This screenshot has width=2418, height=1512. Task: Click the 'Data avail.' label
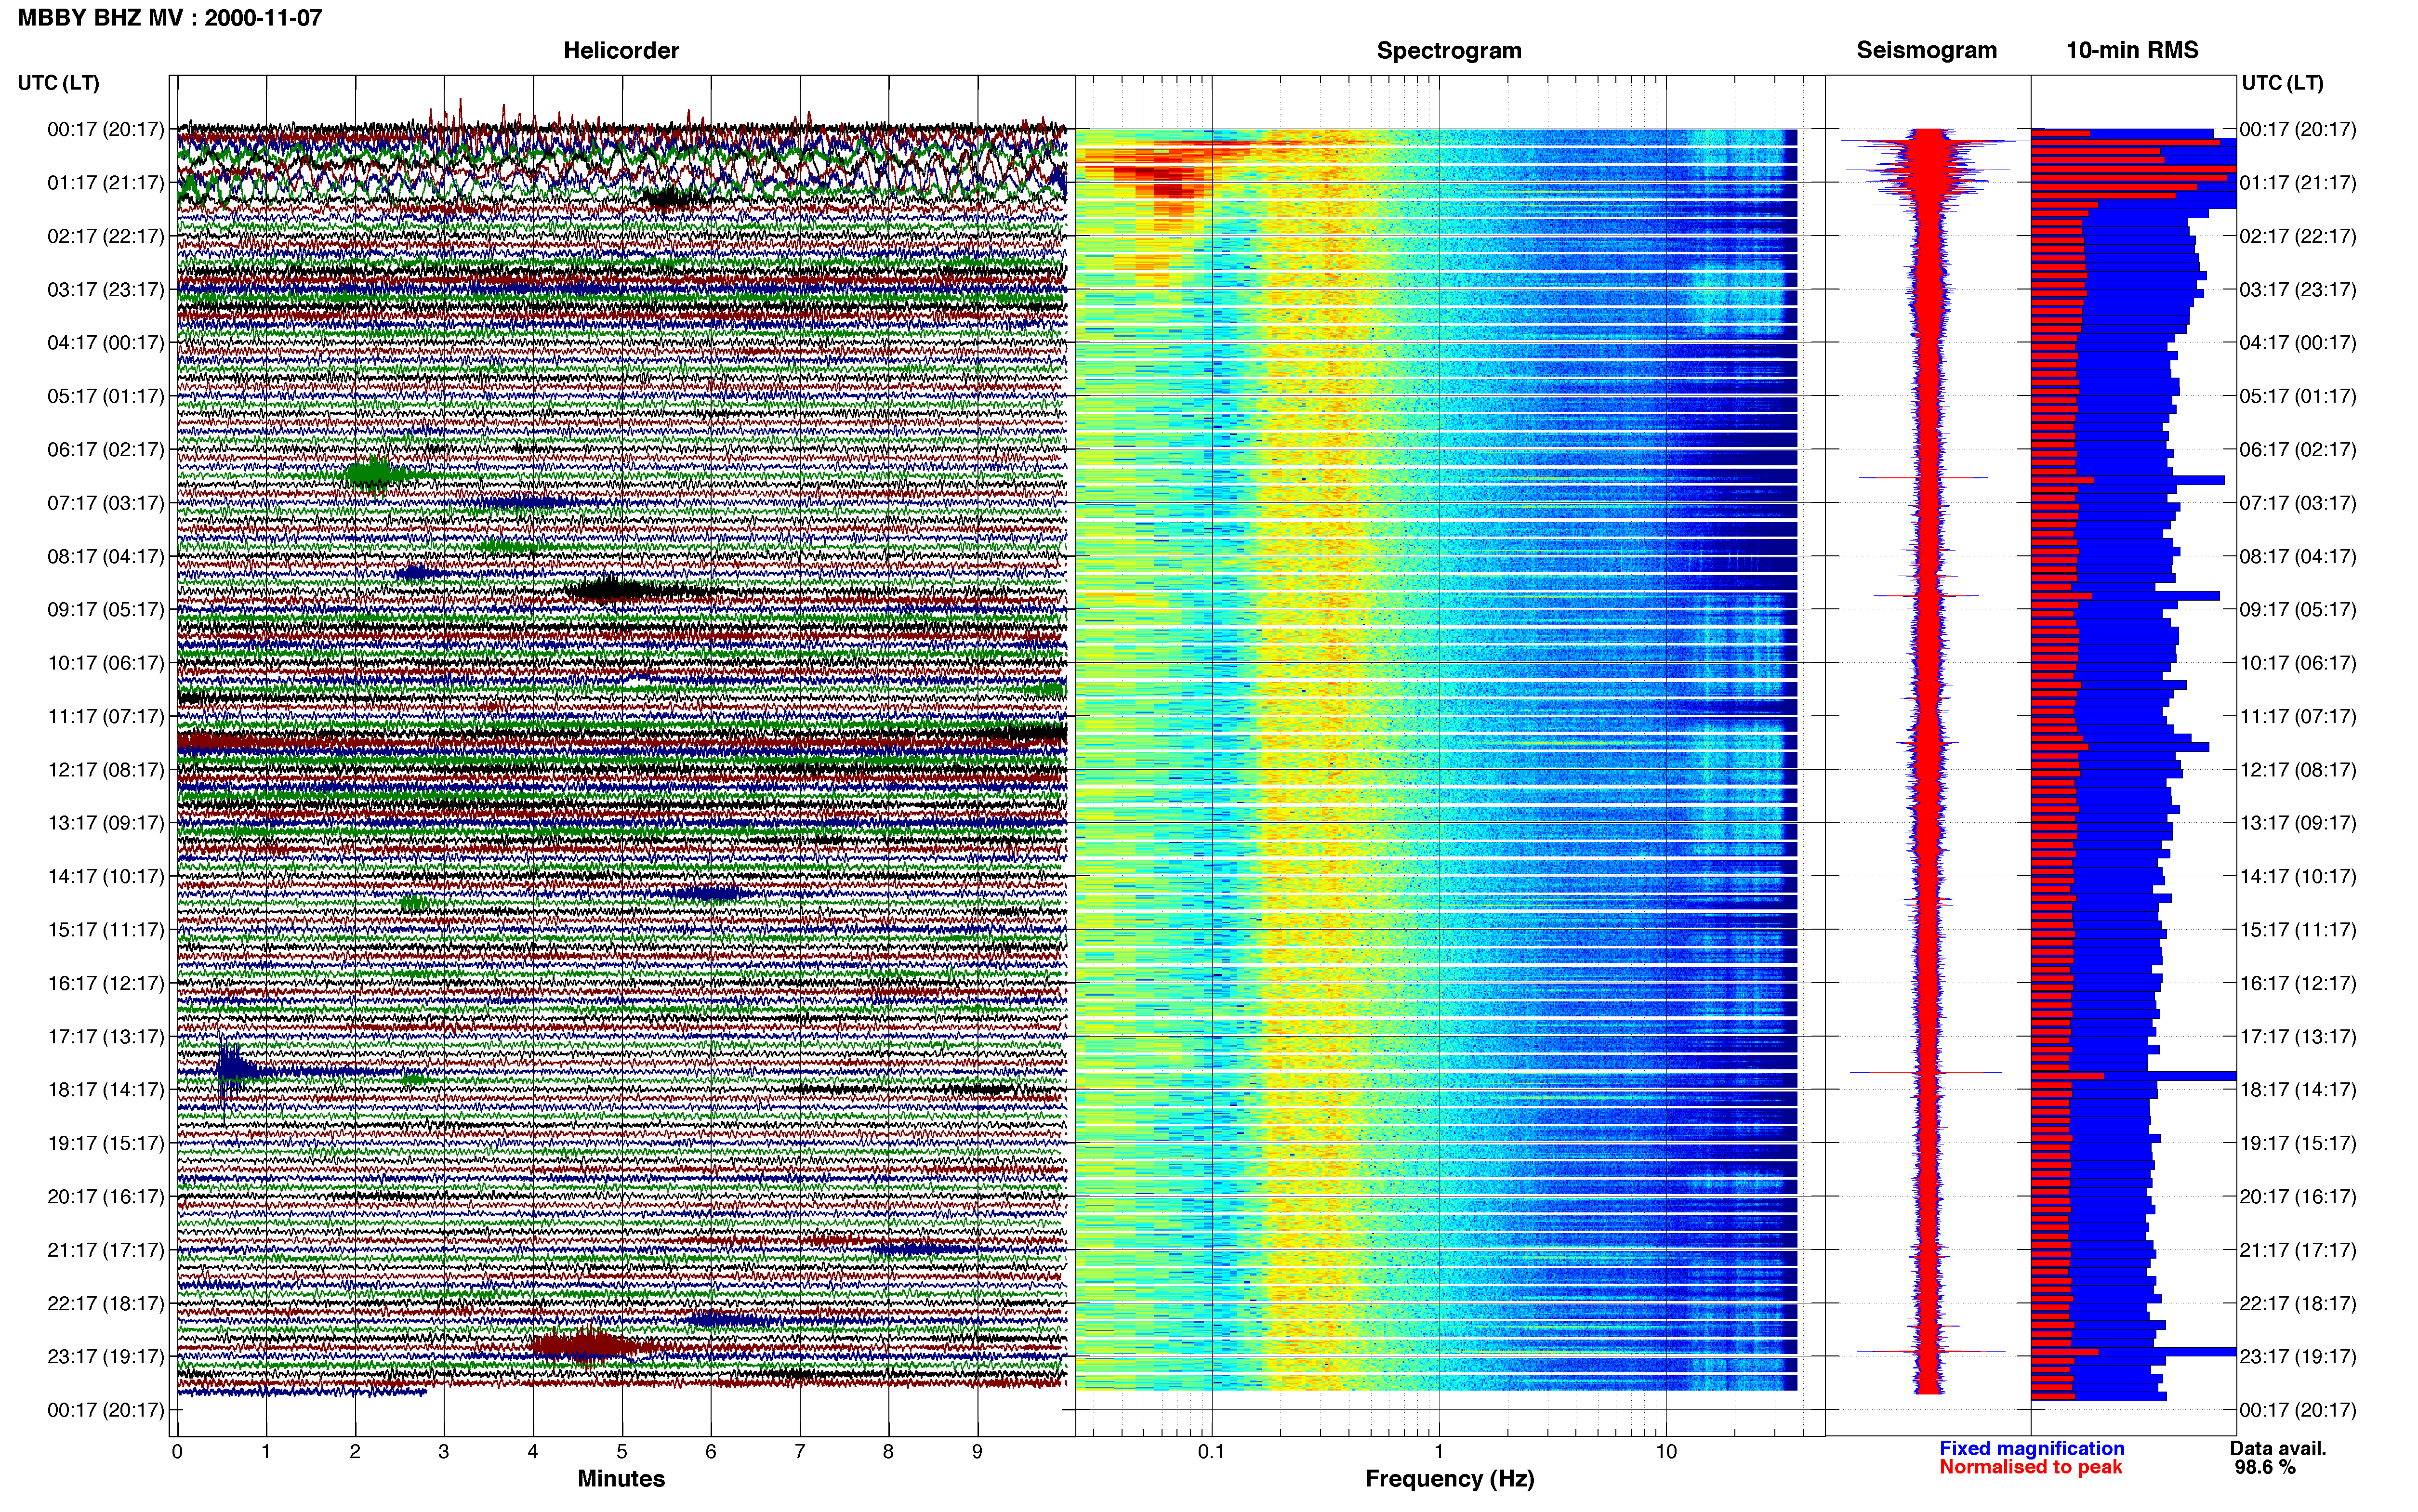click(x=2278, y=1448)
